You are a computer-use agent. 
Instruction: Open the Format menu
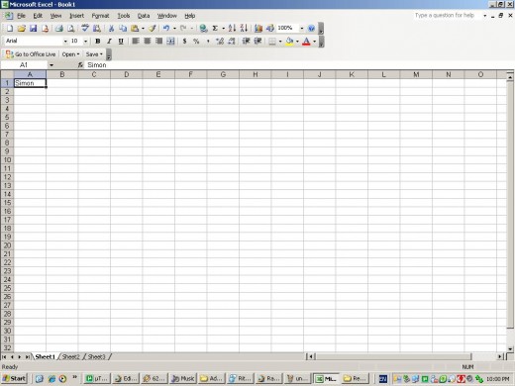coord(100,16)
